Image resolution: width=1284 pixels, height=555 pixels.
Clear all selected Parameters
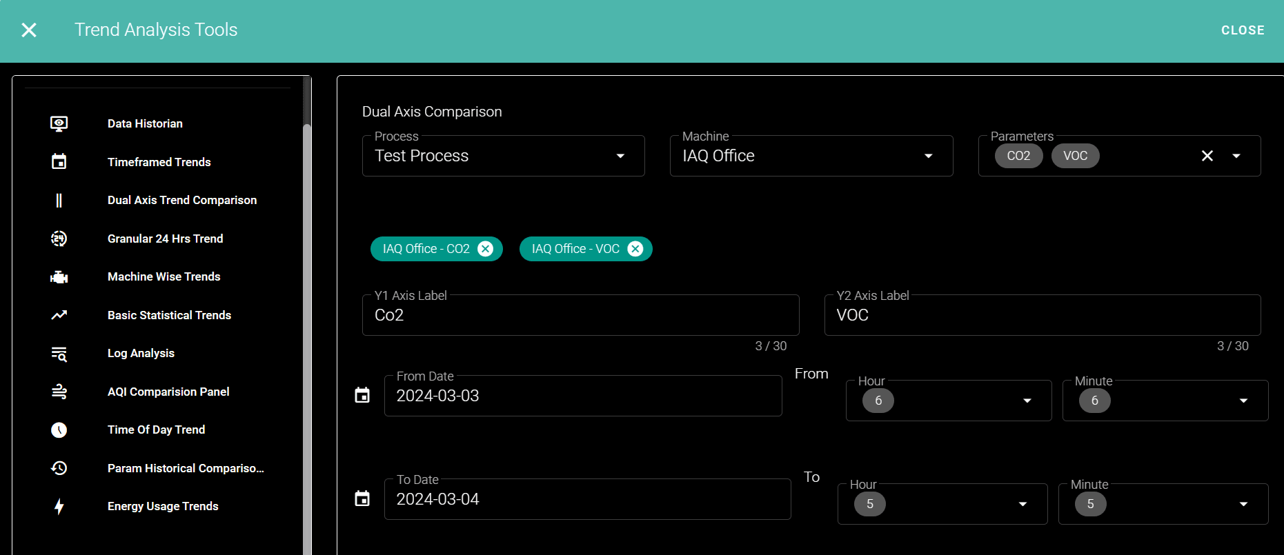(1207, 156)
